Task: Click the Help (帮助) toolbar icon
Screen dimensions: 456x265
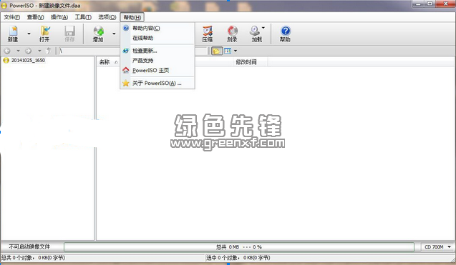Action: click(286, 34)
